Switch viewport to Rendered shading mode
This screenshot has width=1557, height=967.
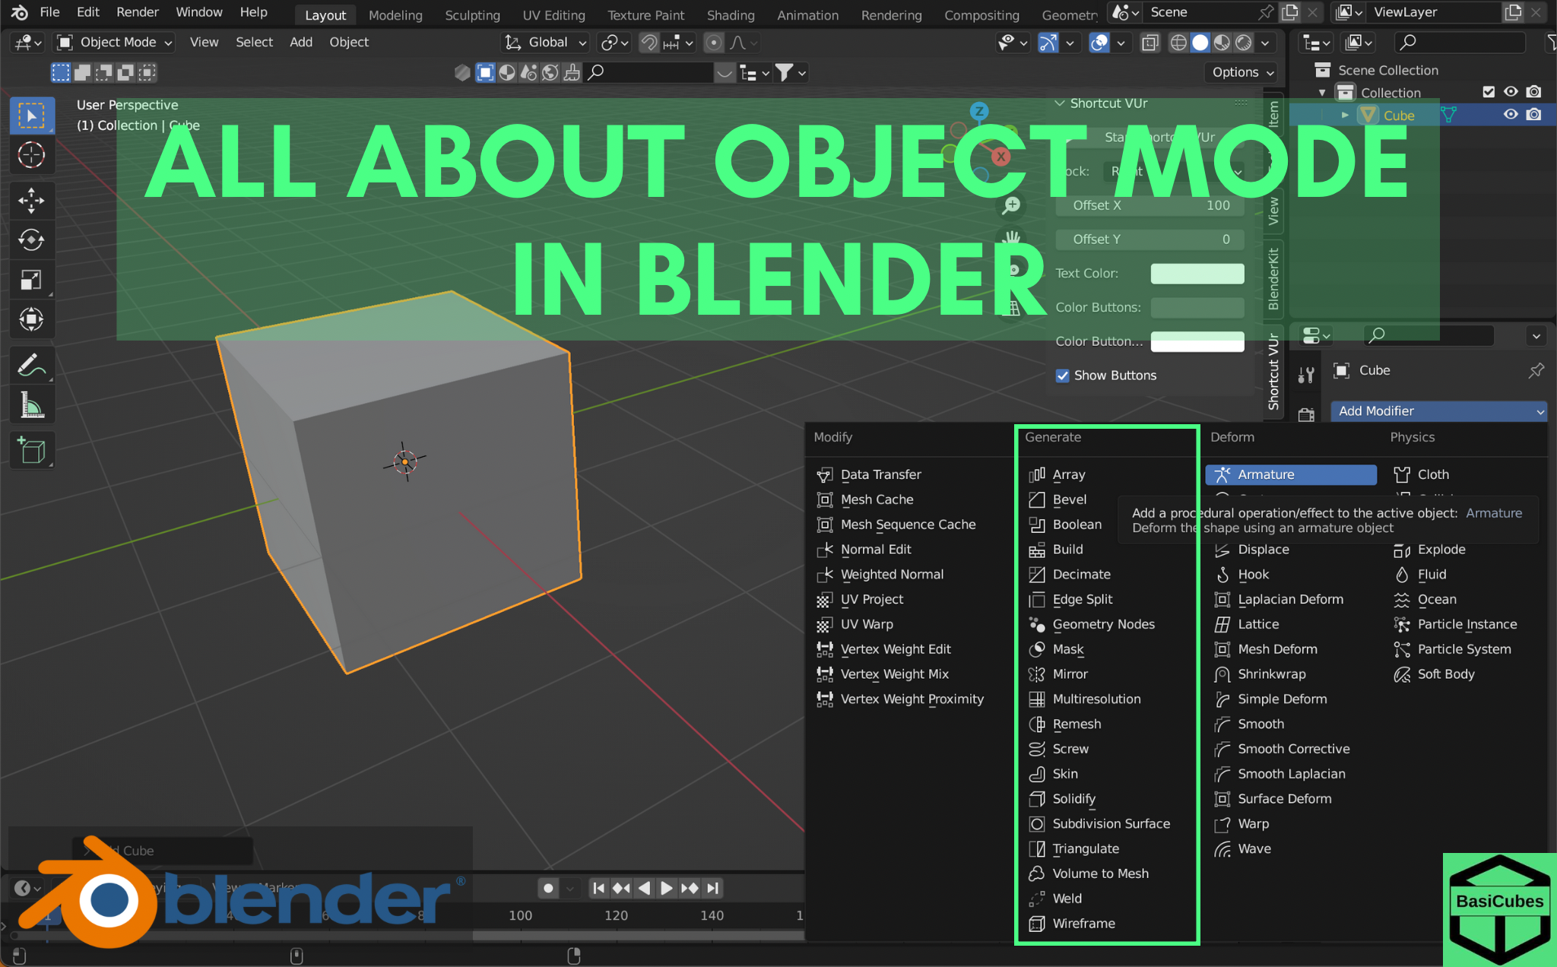click(x=1243, y=43)
